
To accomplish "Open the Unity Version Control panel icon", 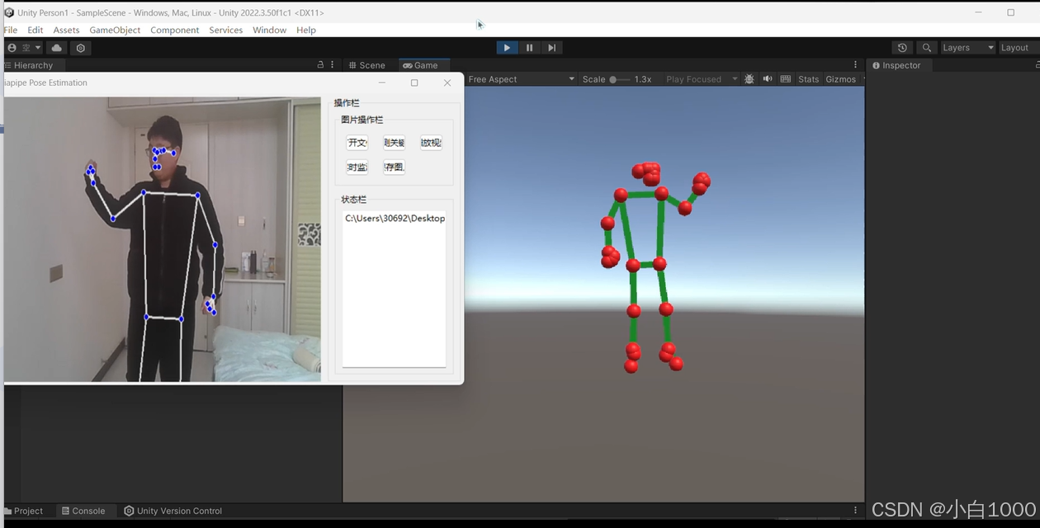I will pyautogui.click(x=173, y=511).
